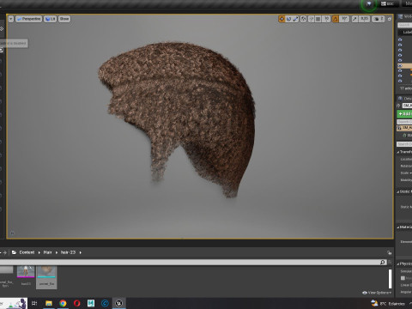Maximize or restore the viewport
The image size is (412, 309).
click(x=390, y=19)
